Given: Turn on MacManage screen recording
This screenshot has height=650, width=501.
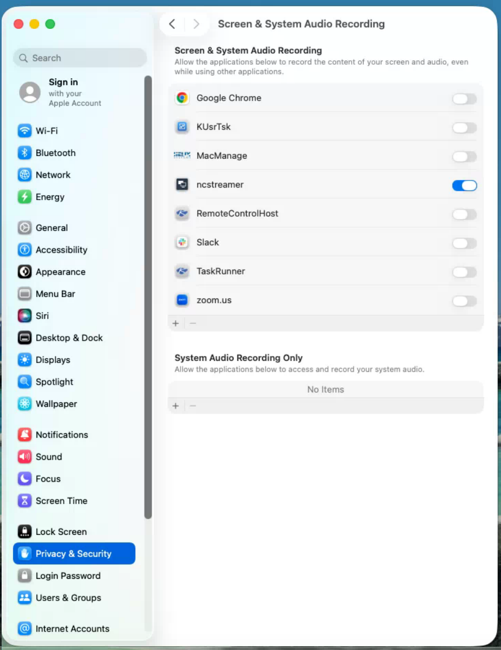Looking at the screenshot, I should click(464, 157).
